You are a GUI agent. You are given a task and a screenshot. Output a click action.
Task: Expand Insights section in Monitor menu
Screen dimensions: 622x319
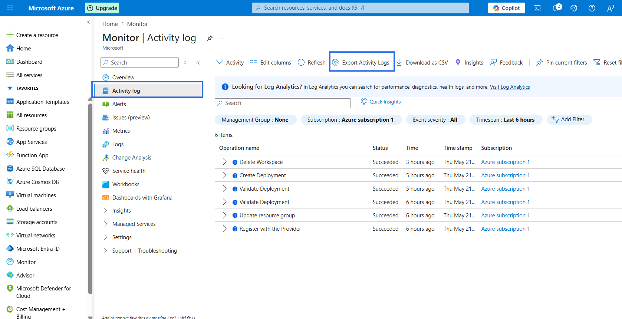[106, 211]
